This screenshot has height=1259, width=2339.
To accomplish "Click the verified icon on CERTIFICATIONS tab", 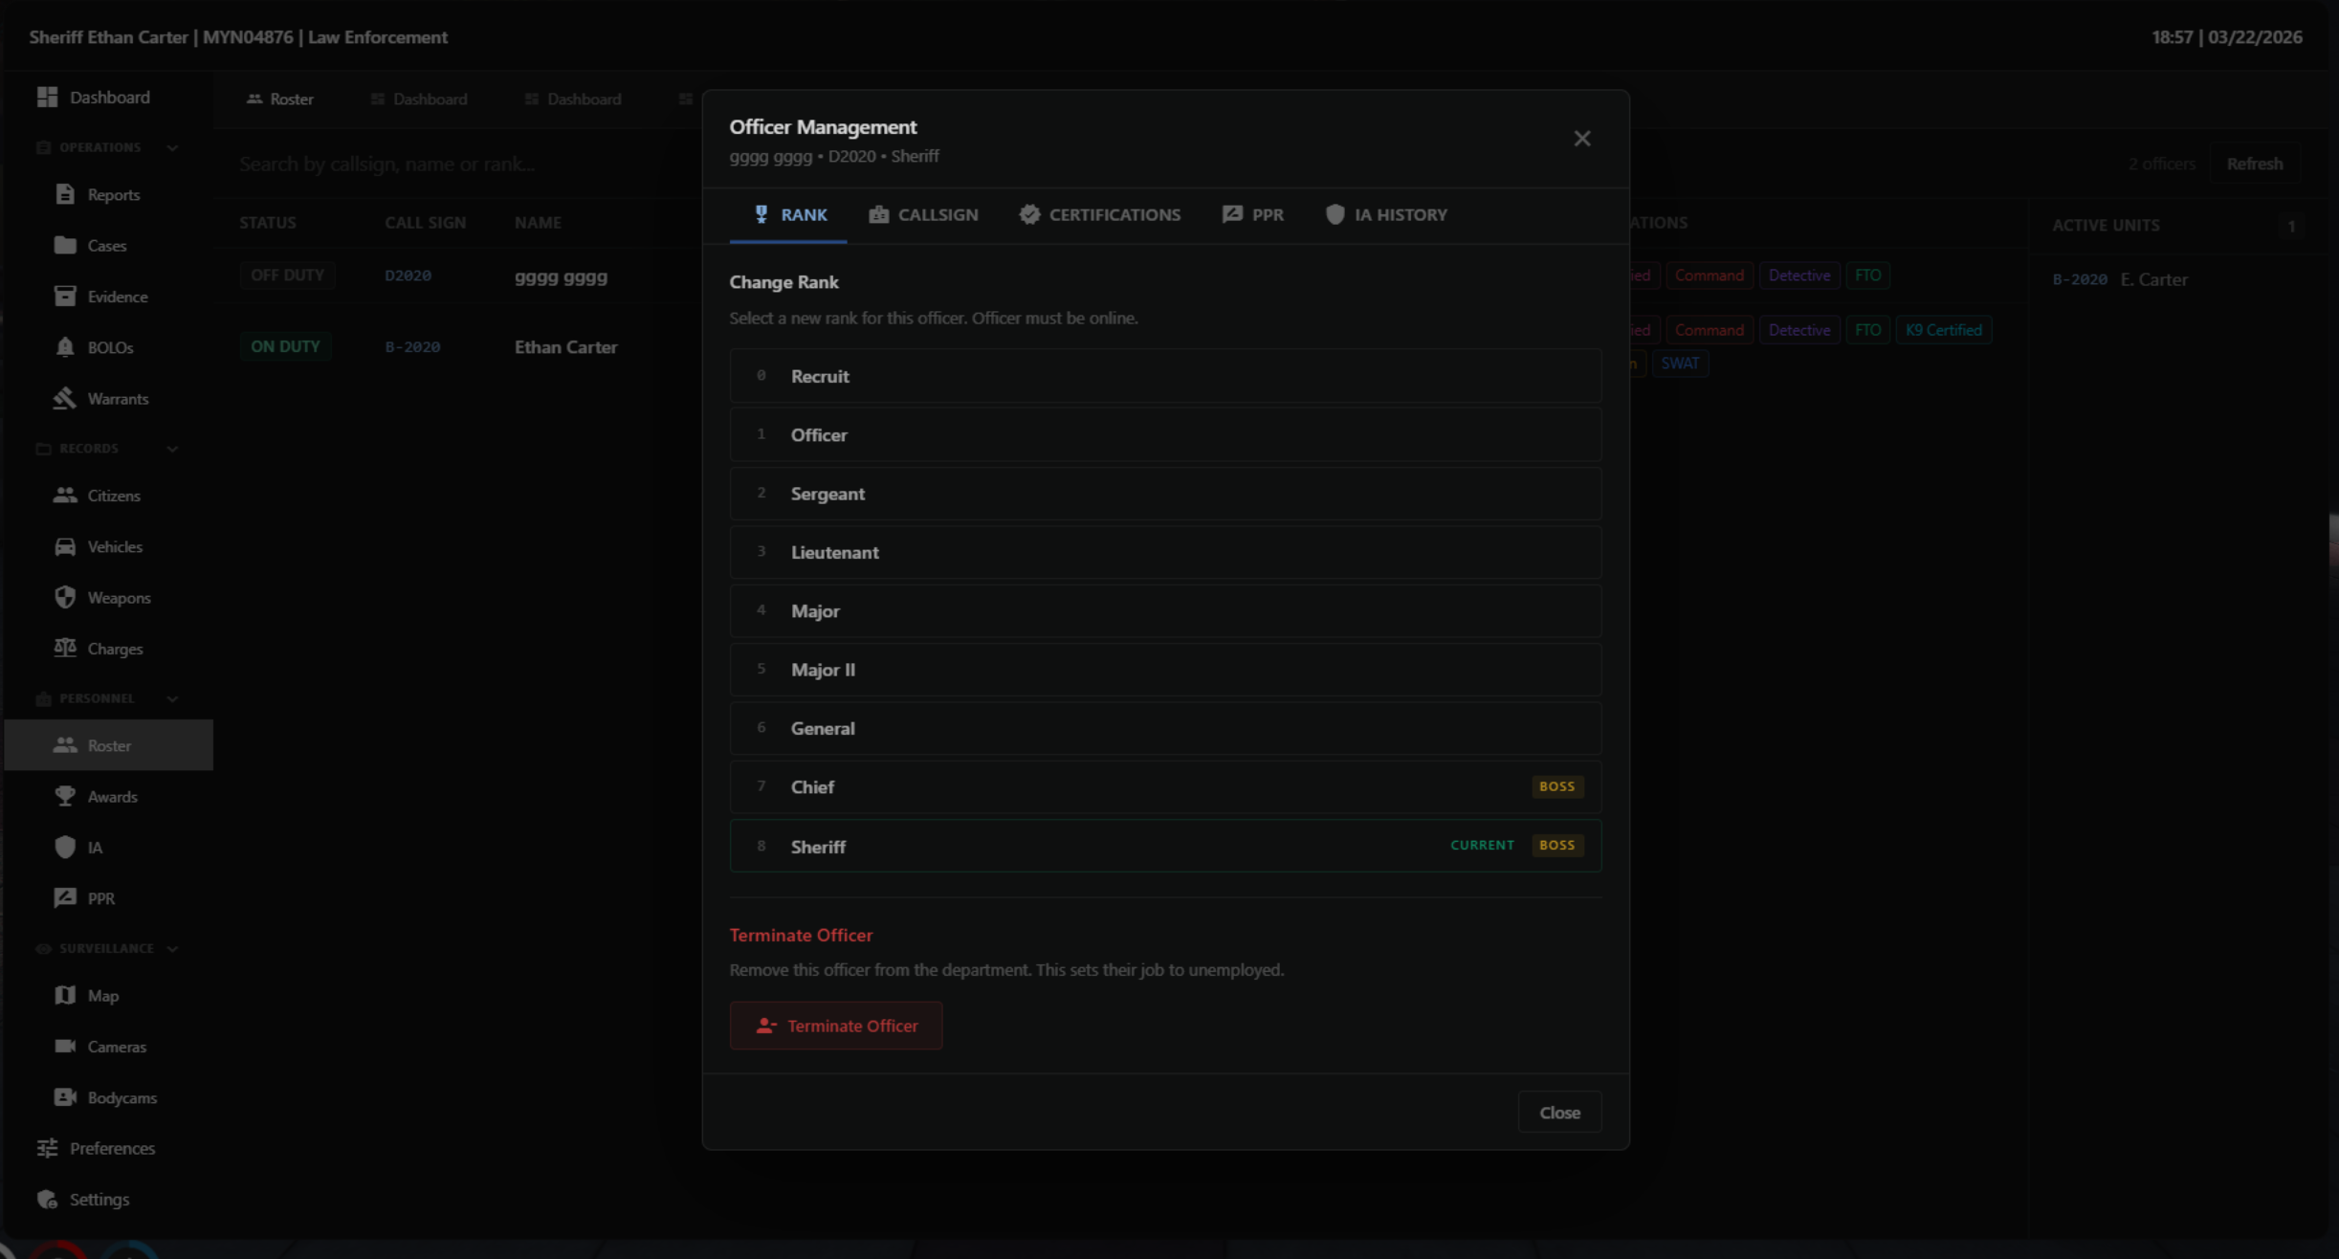I will (1029, 214).
